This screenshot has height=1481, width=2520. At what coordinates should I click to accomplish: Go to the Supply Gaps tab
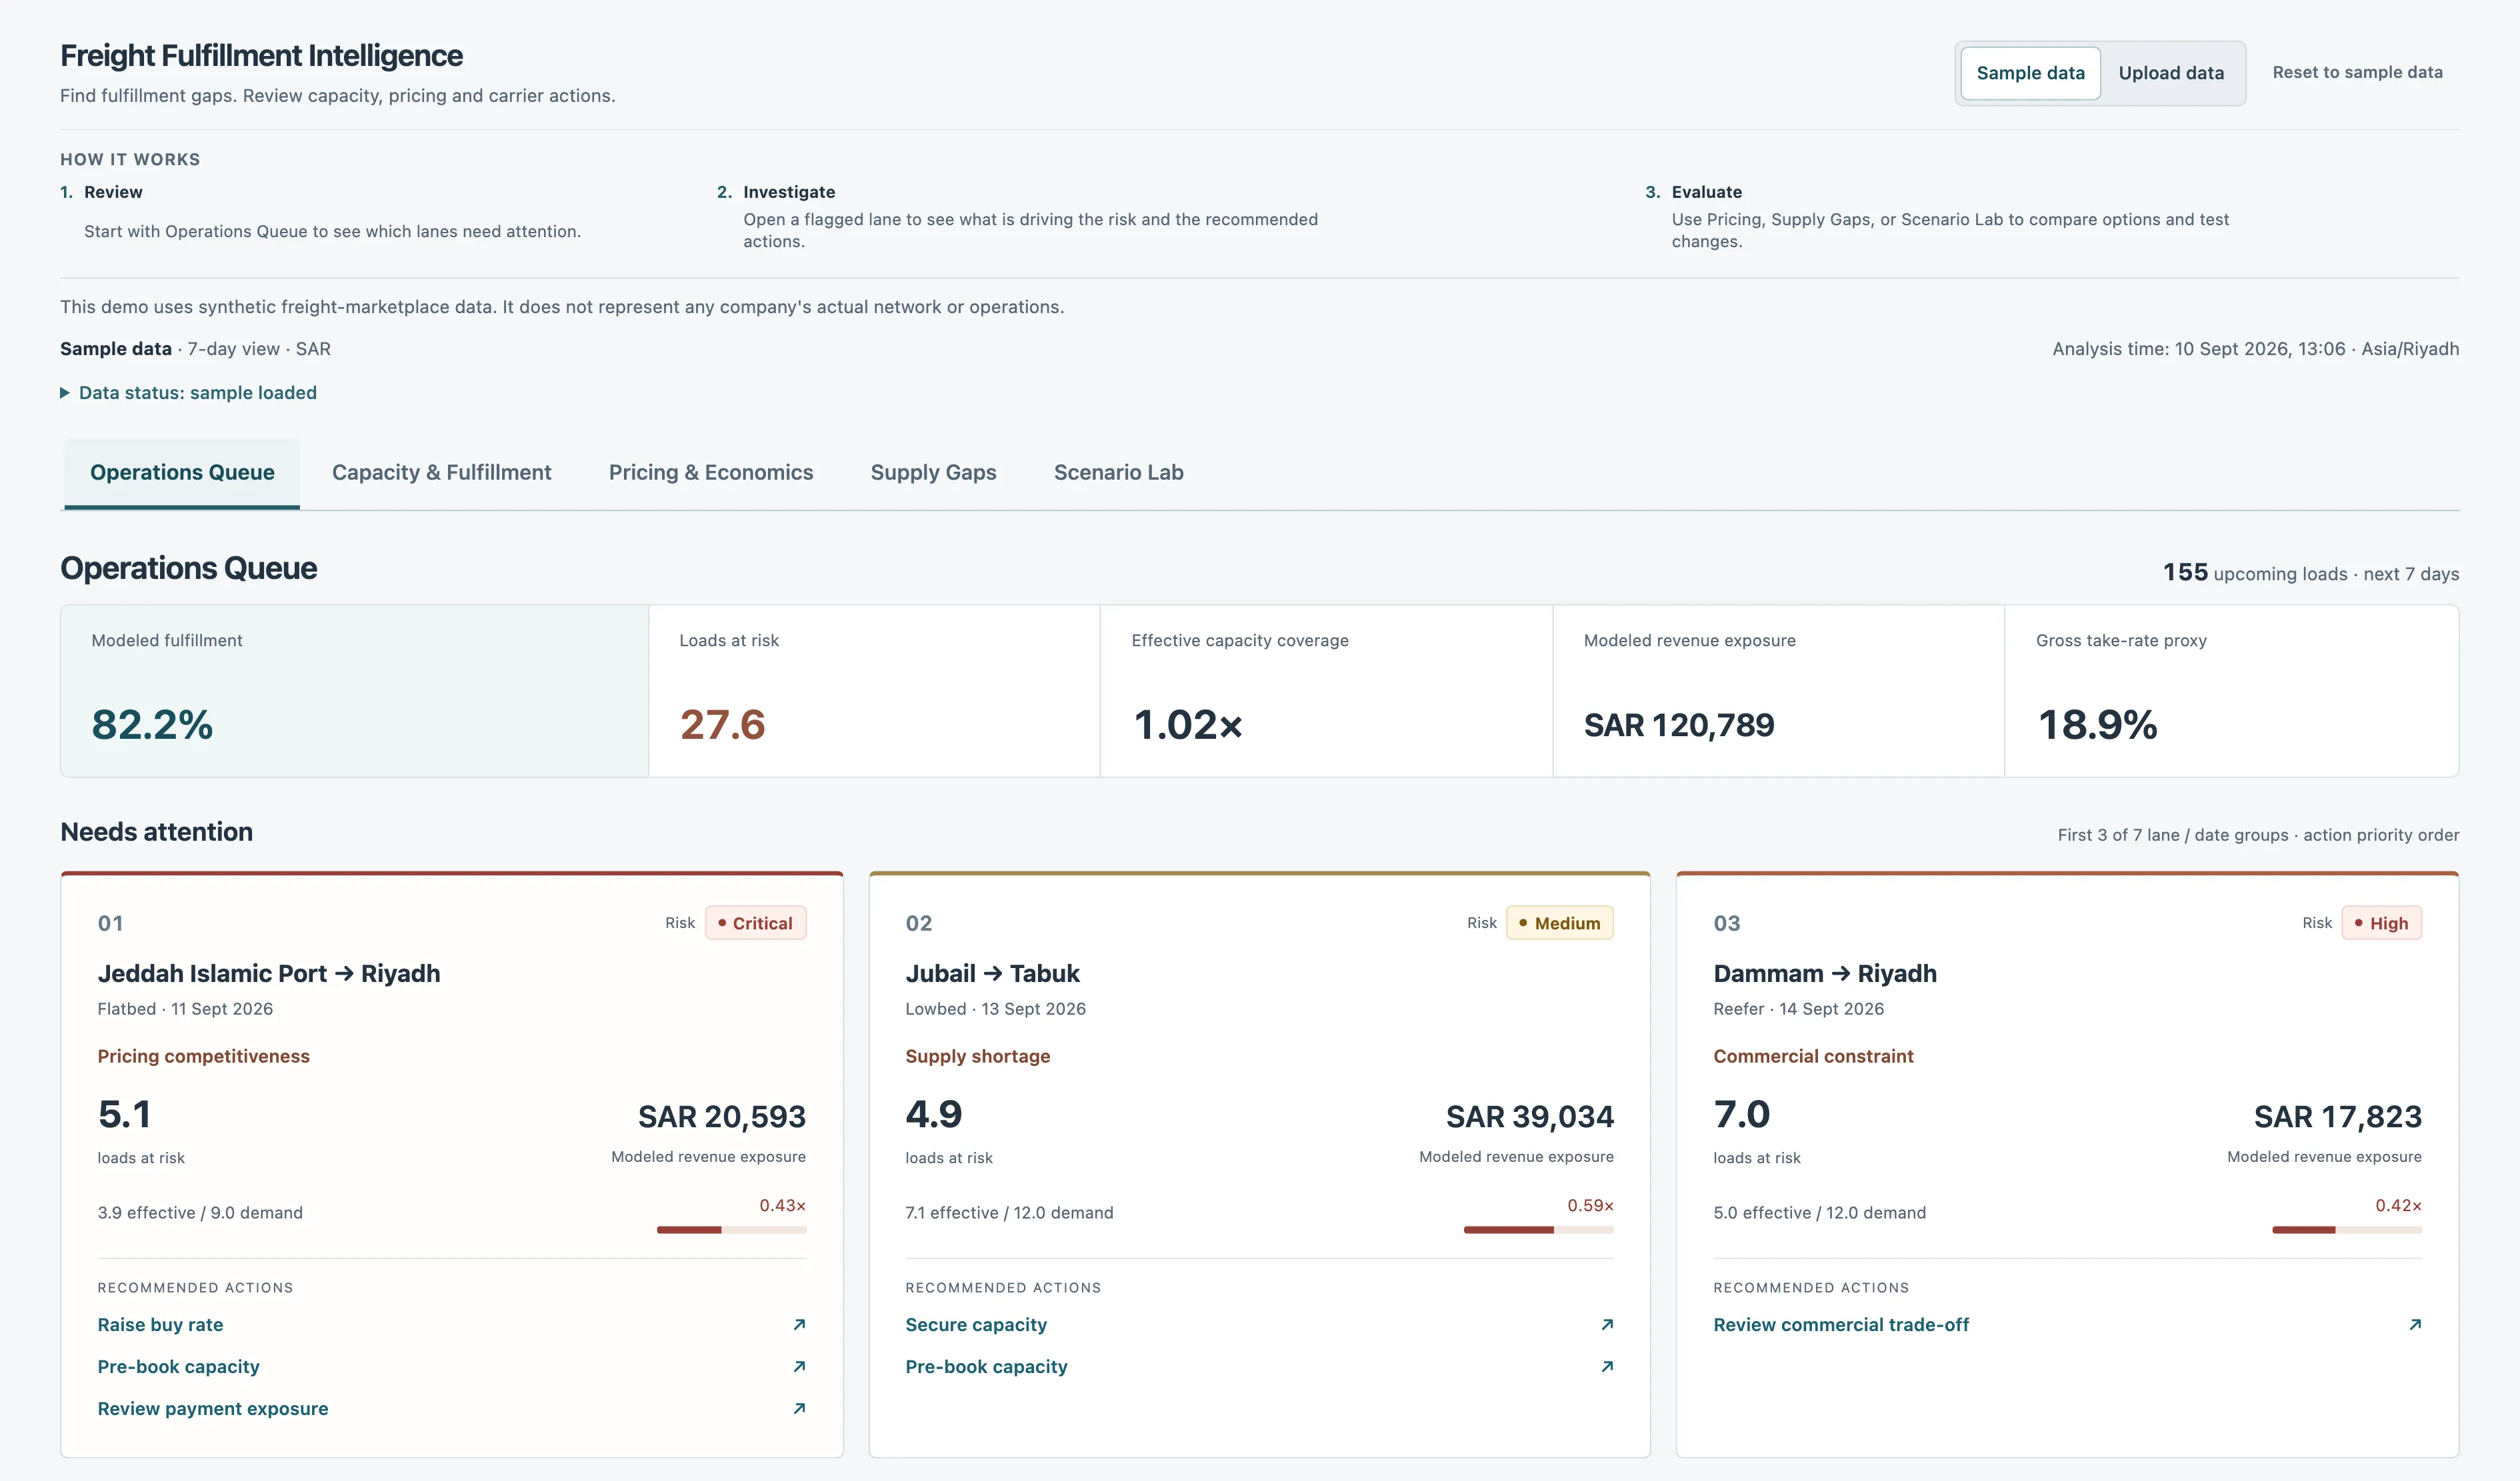coord(933,473)
